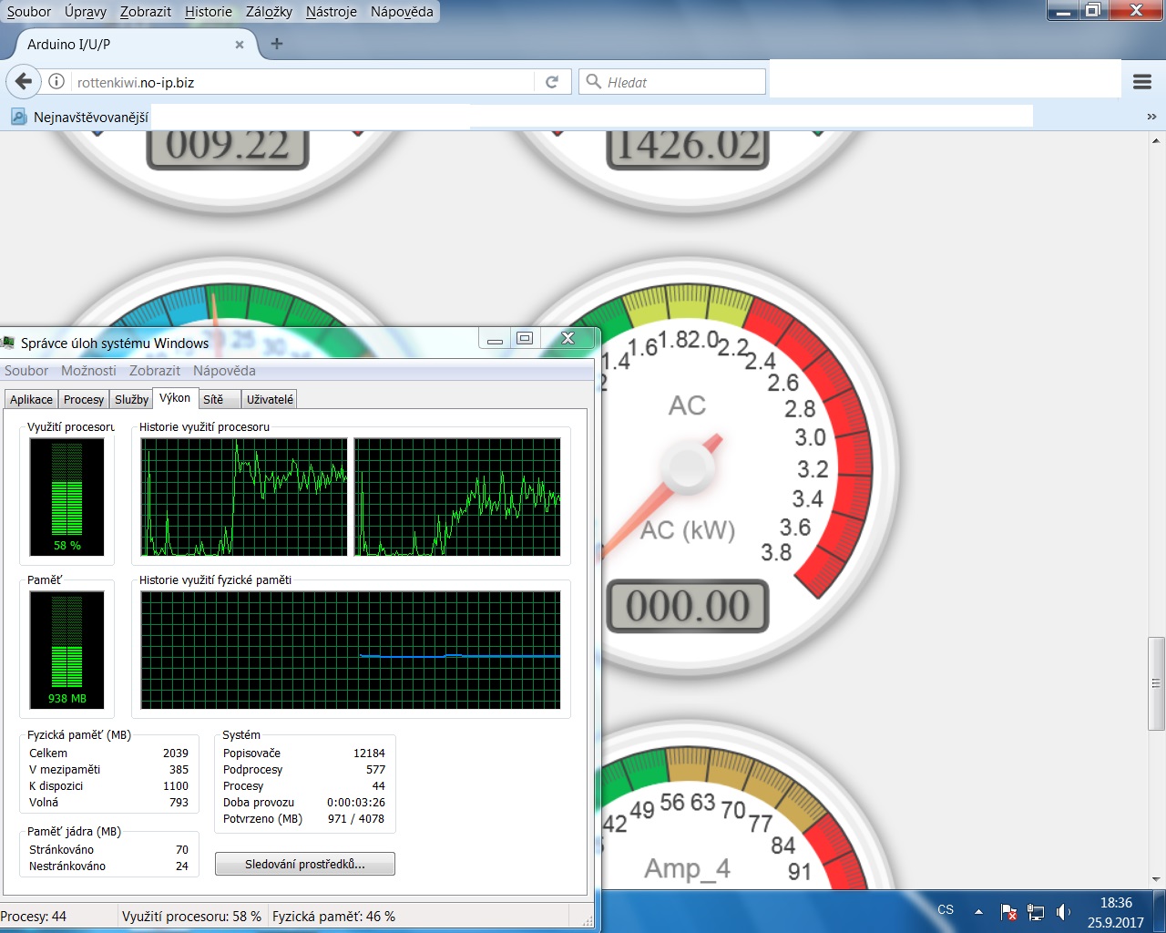1166x933 pixels.
Task: Open Action Center flag tray icon
Action: pyautogui.click(x=1008, y=911)
